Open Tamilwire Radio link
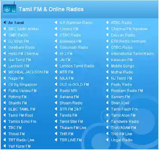Screen dimensions: 159x150 pos(125,121)
